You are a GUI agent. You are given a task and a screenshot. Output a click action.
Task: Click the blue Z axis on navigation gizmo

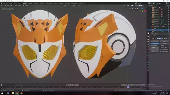(142, 8)
